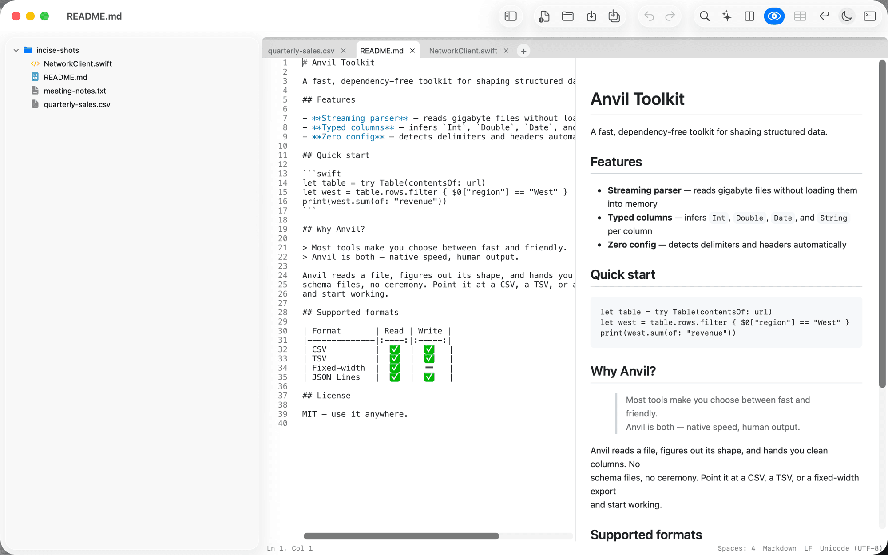This screenshot has width=888, height=555.
Task: Open search with magnifier icon
Action: (704, 16)
